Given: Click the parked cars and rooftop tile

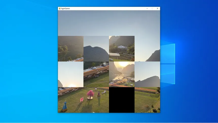Looking at the screenshot, I should pyautogui.click(x=96, y=74).
